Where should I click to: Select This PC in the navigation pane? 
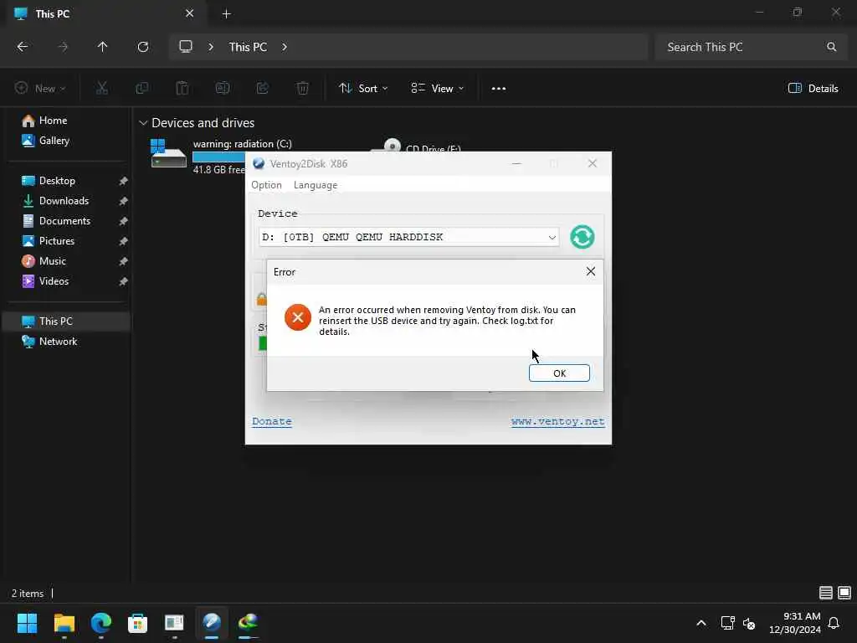66,321
